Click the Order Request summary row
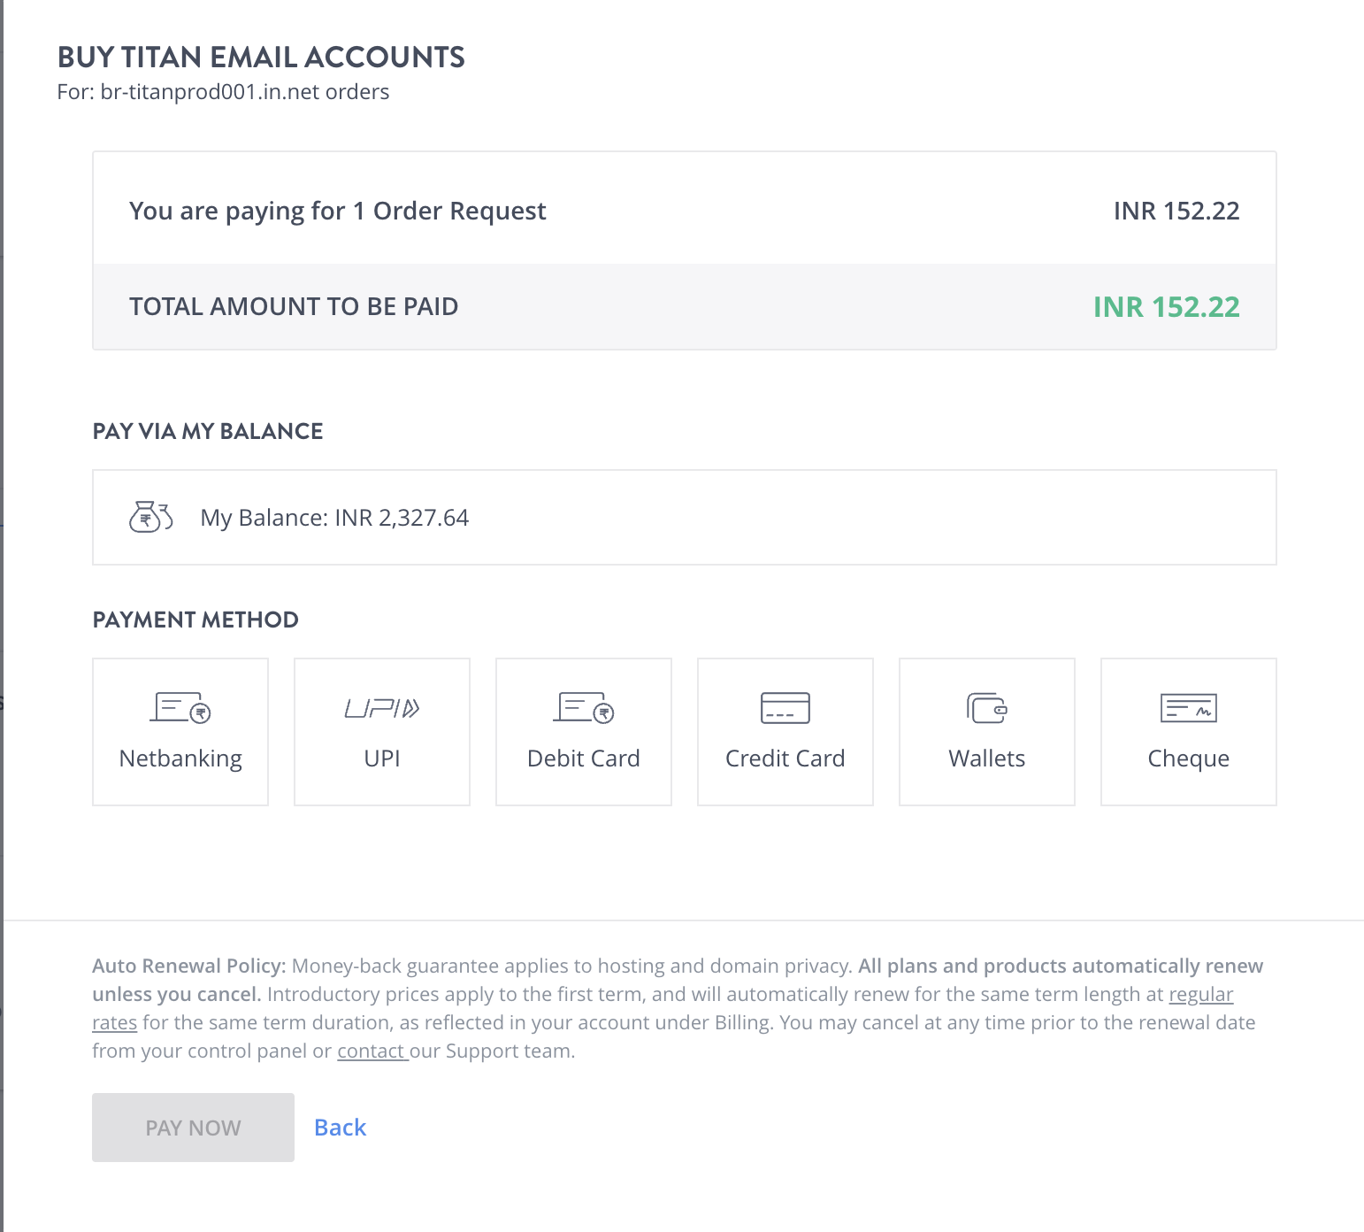 (x=684, y=210)
